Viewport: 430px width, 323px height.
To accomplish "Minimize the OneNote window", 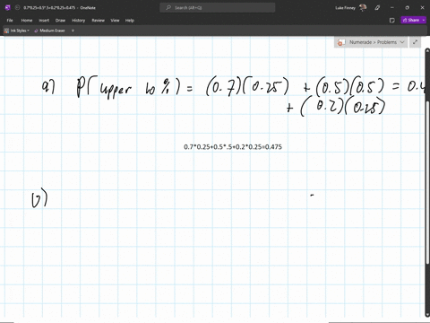I will 392,8.
